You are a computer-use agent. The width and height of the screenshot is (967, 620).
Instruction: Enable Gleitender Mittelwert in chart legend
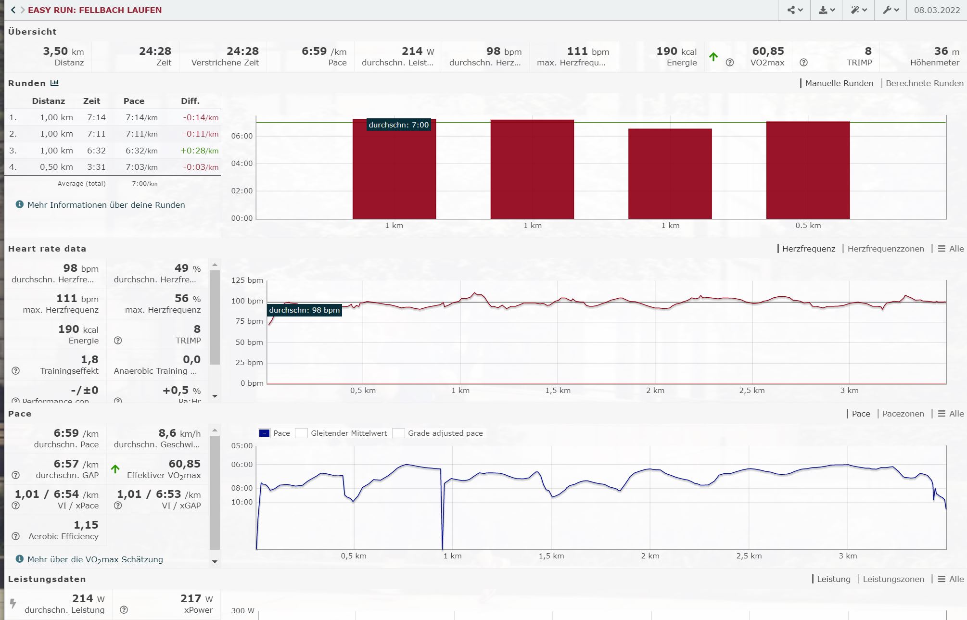[x=302, y=433]
